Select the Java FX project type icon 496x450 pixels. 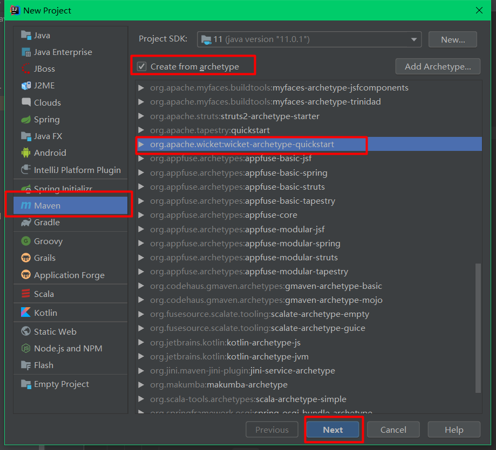click(x=26, y=136)
